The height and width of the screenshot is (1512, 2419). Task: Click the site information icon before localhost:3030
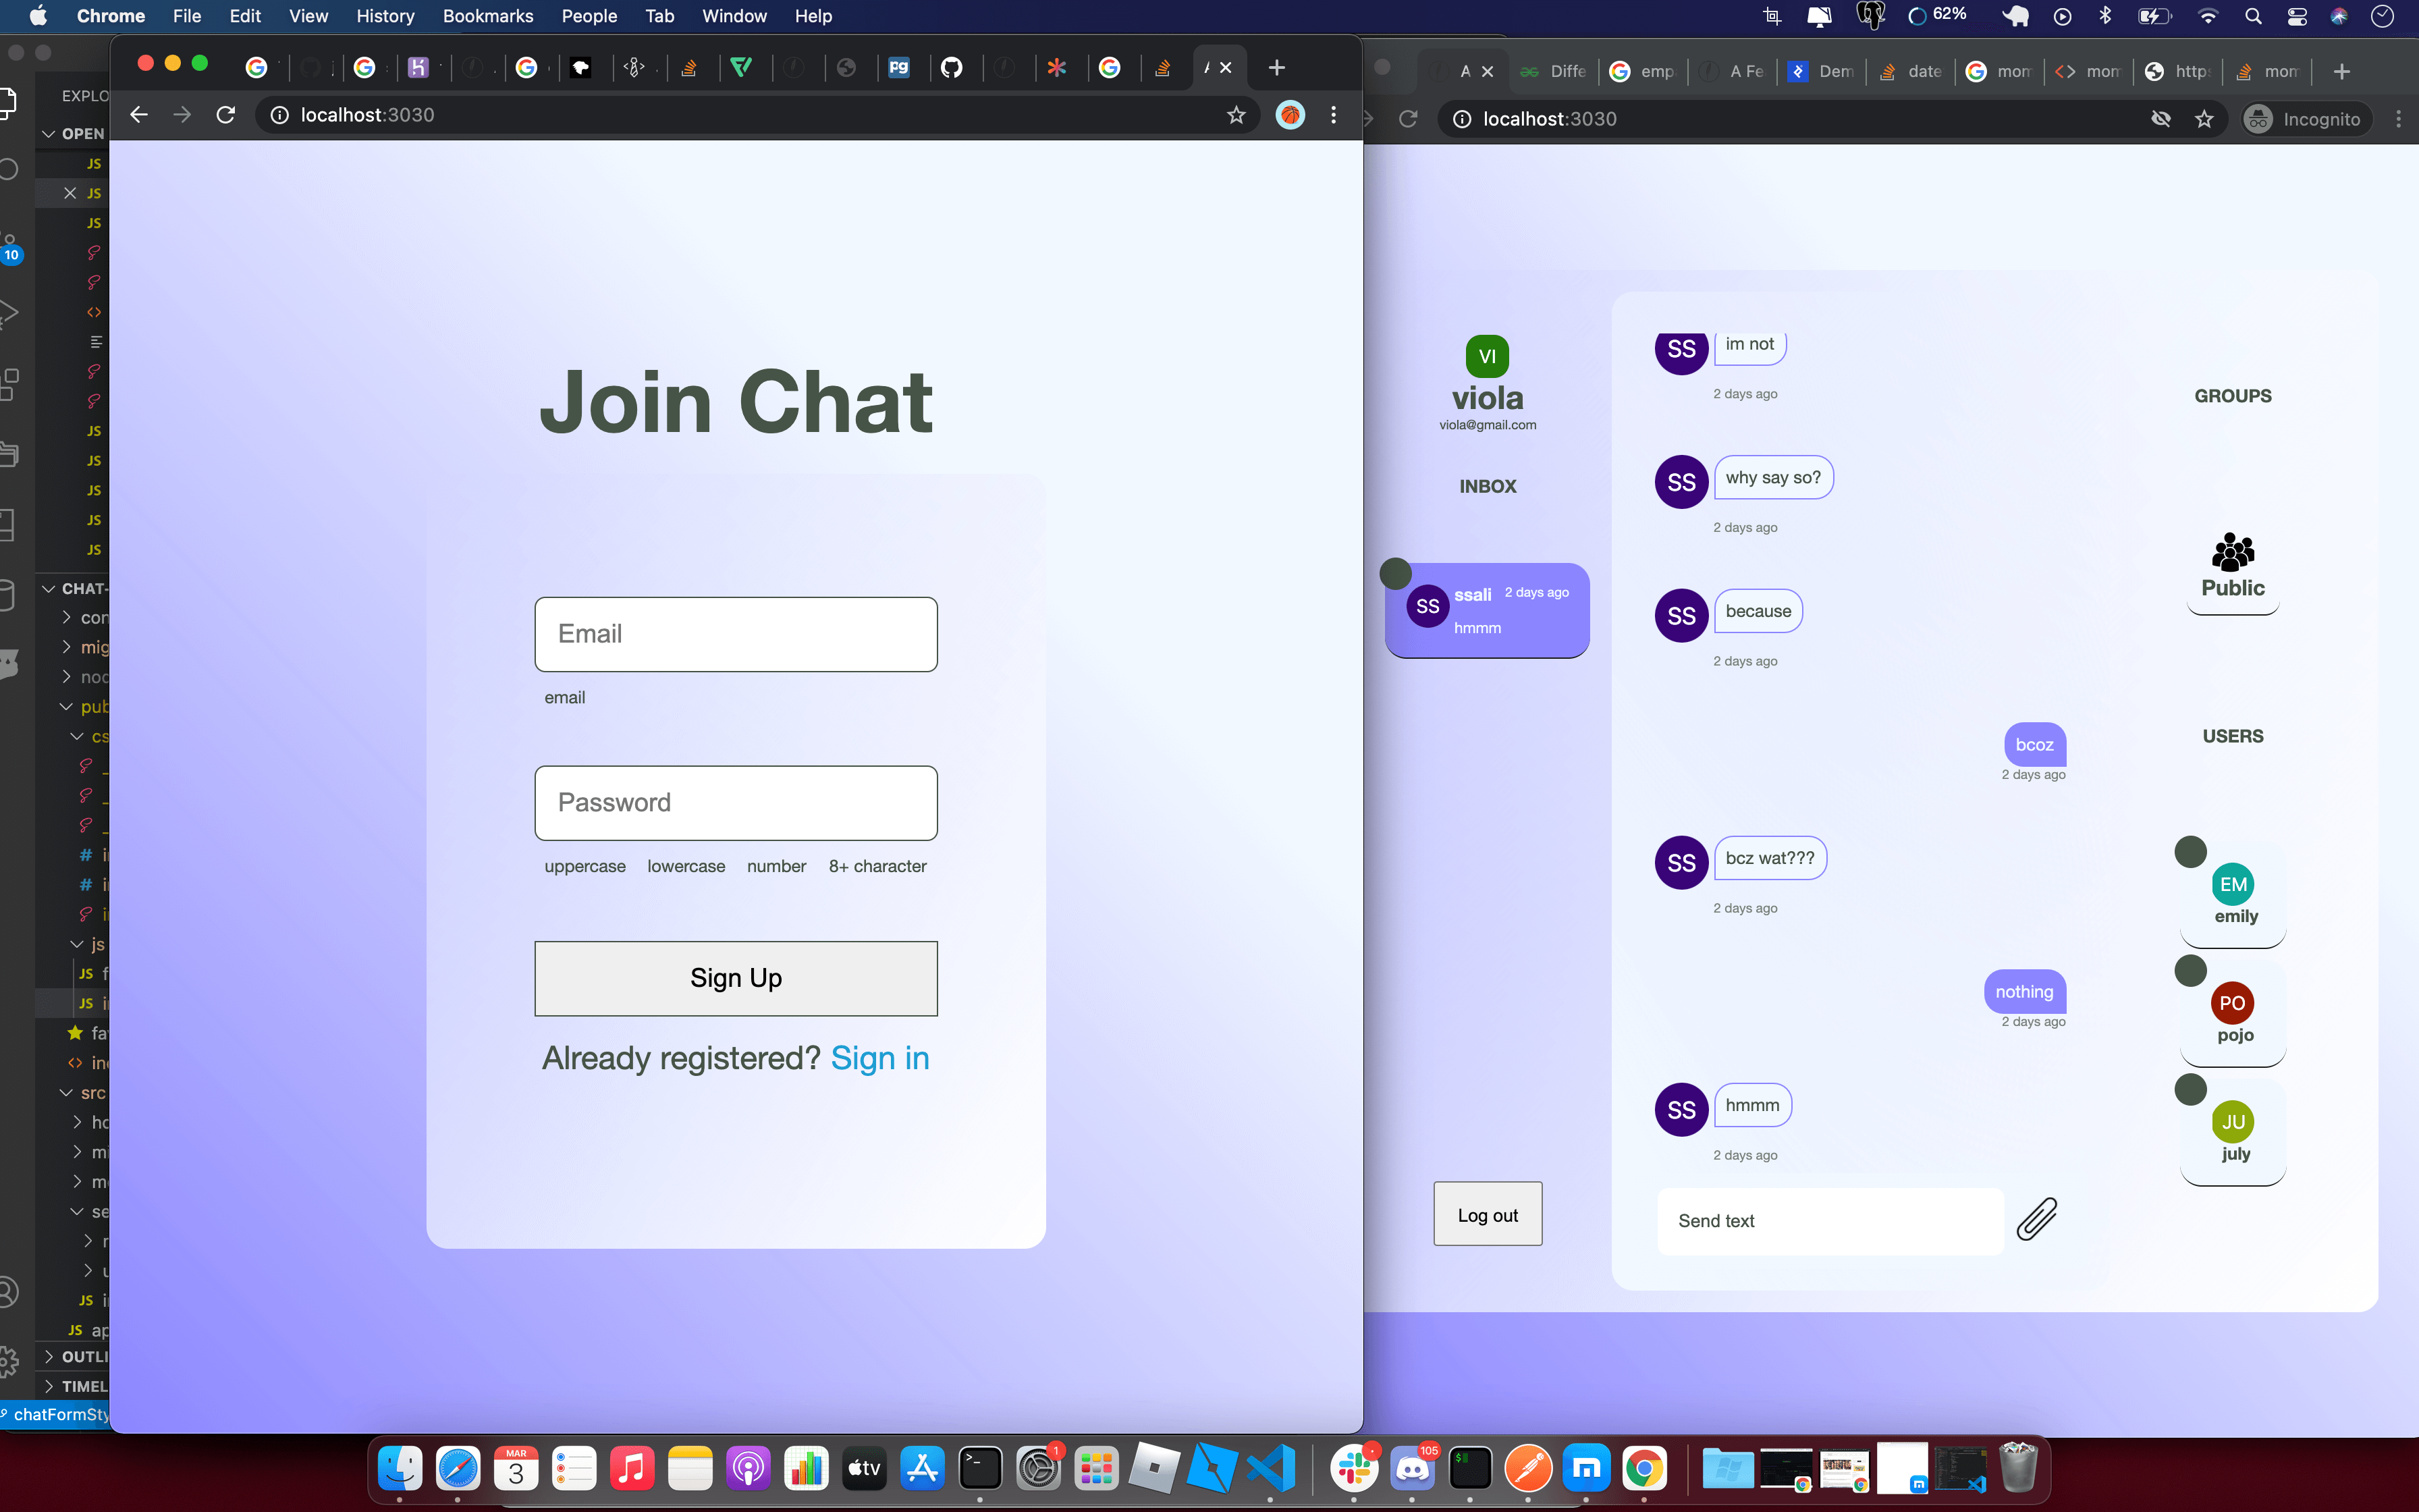(x=278, y=115)
